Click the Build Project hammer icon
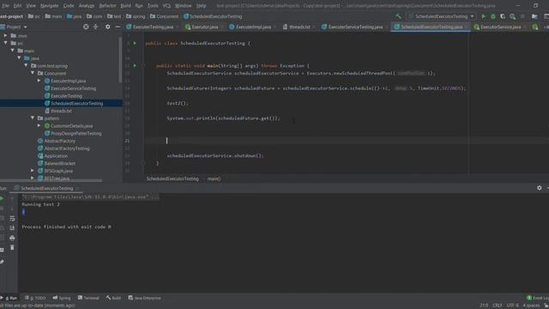The height and width of the screenshot is (309, 549). (x=398, y=16)
